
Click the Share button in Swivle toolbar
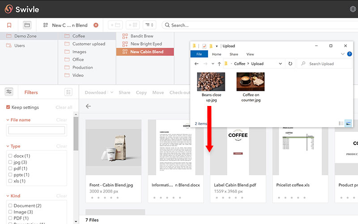pyautogui.click(x=124, y=93)
